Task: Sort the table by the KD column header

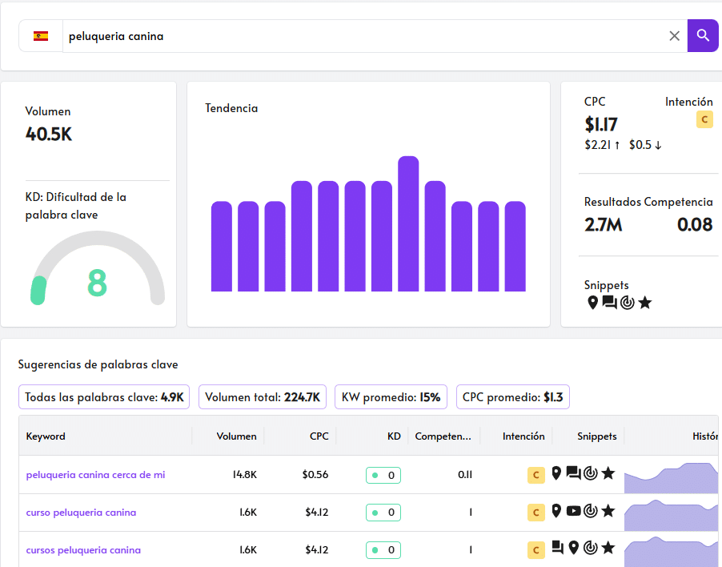Action: [393, 436]
